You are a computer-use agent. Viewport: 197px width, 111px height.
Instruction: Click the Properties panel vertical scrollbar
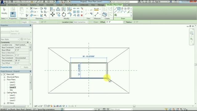pos(30,47)
